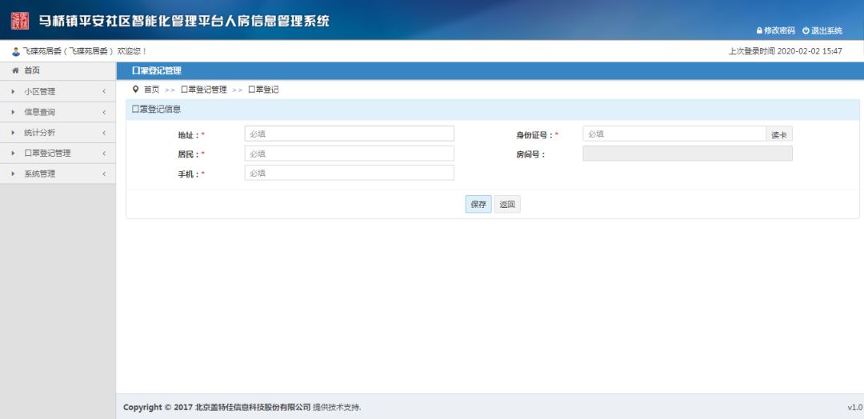This screenshot has height=419, width=864.
Task: Open the 小区管理 sidebar menu
Action: coord(58,92)
